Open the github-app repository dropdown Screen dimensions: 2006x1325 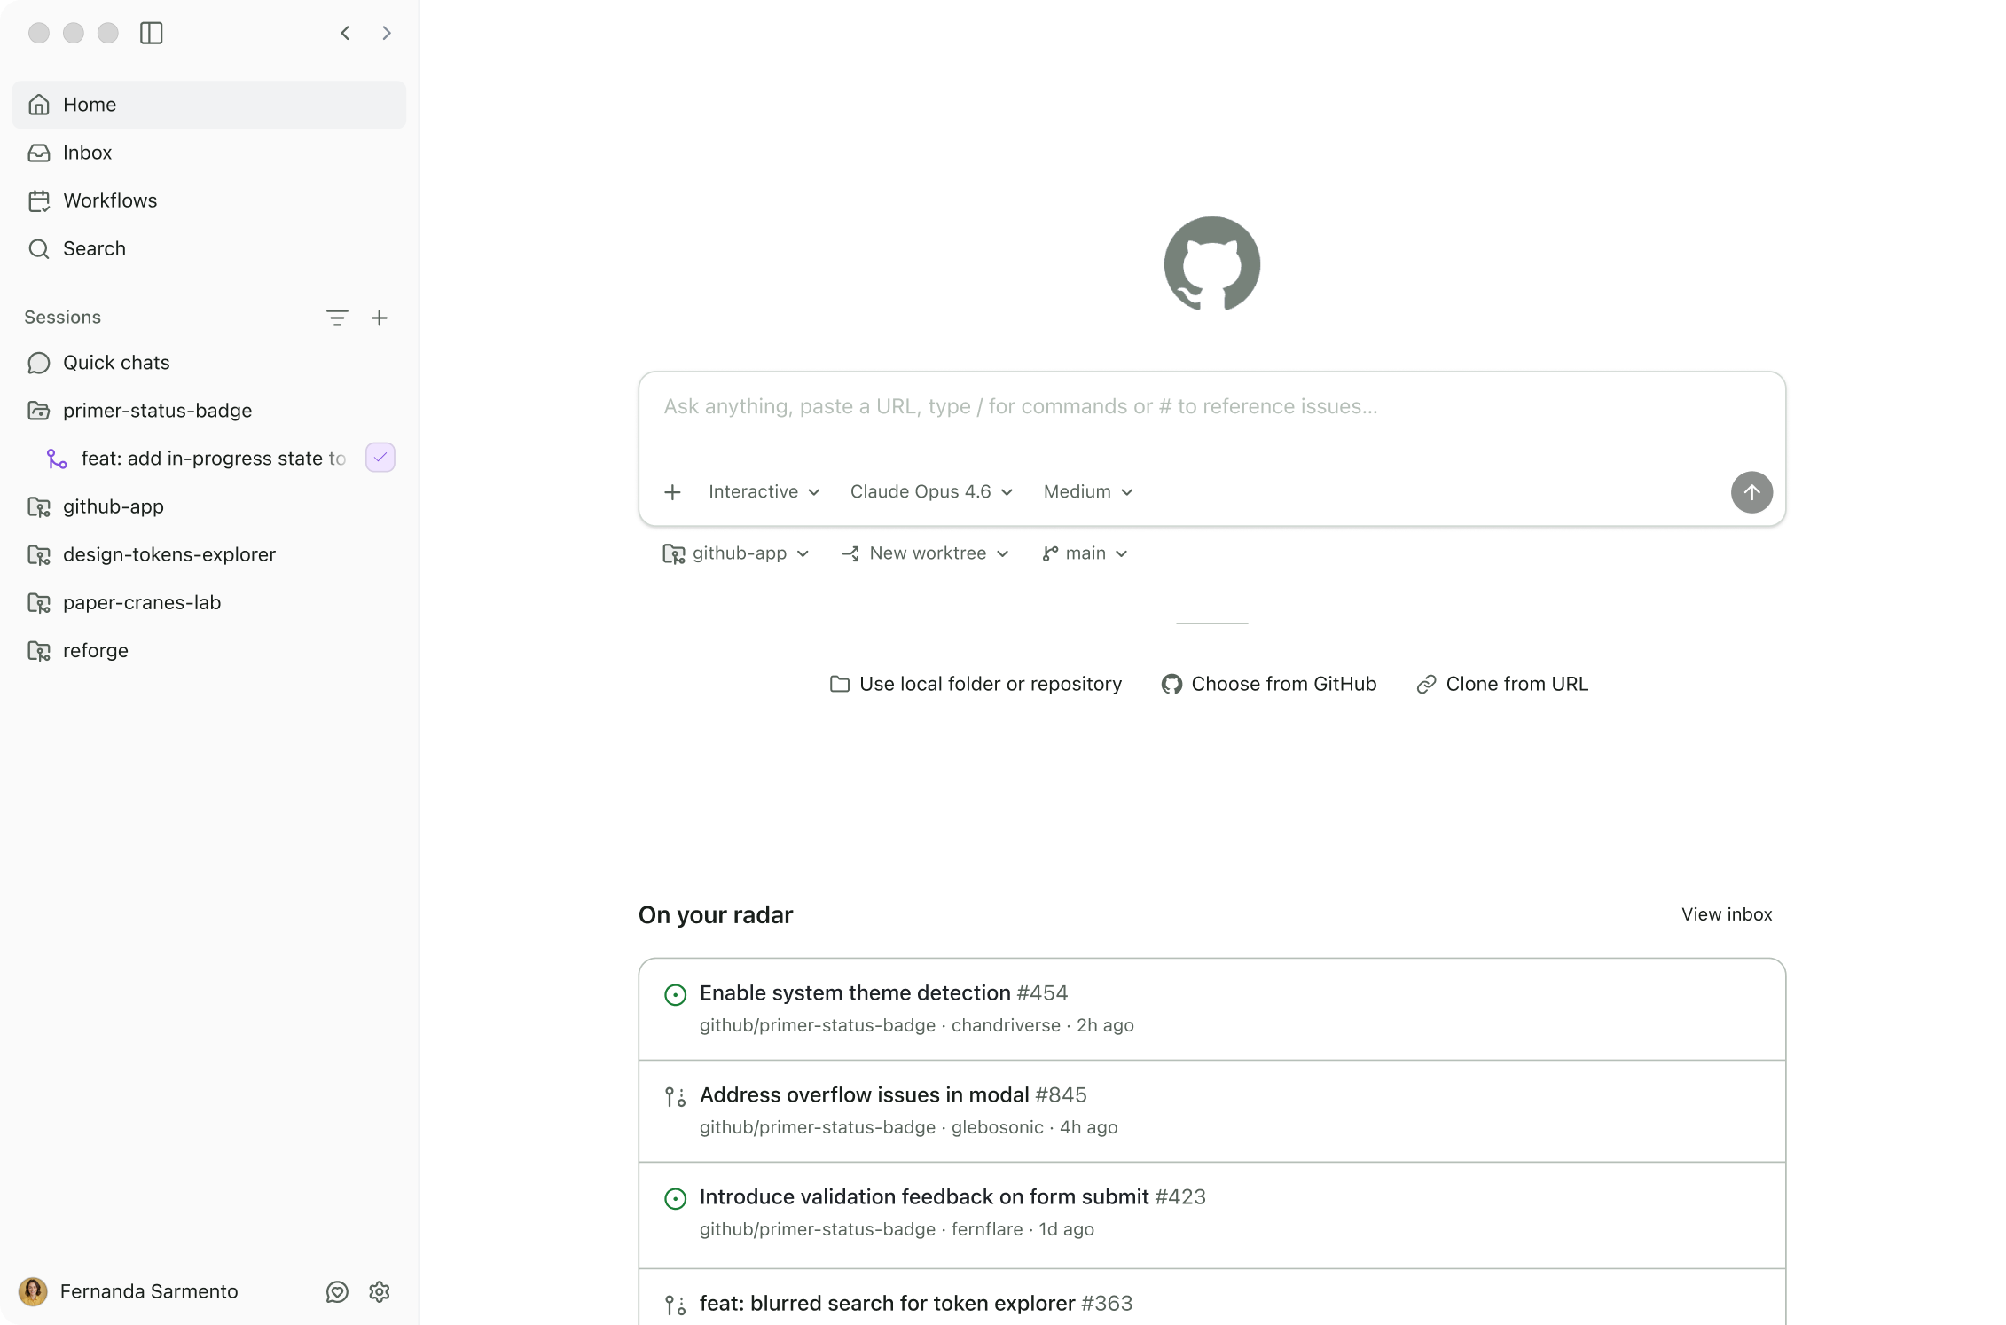pos(736,553)
